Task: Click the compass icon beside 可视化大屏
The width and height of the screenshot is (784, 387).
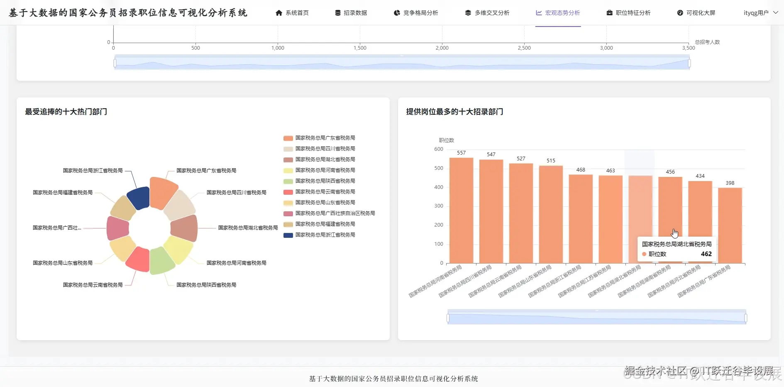Action: (x=680, y=13)
